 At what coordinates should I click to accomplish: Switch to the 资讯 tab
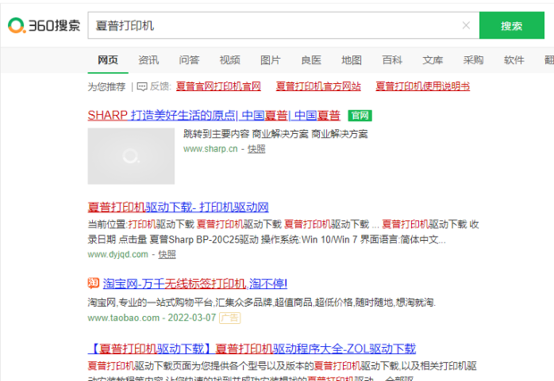[148, 60]
